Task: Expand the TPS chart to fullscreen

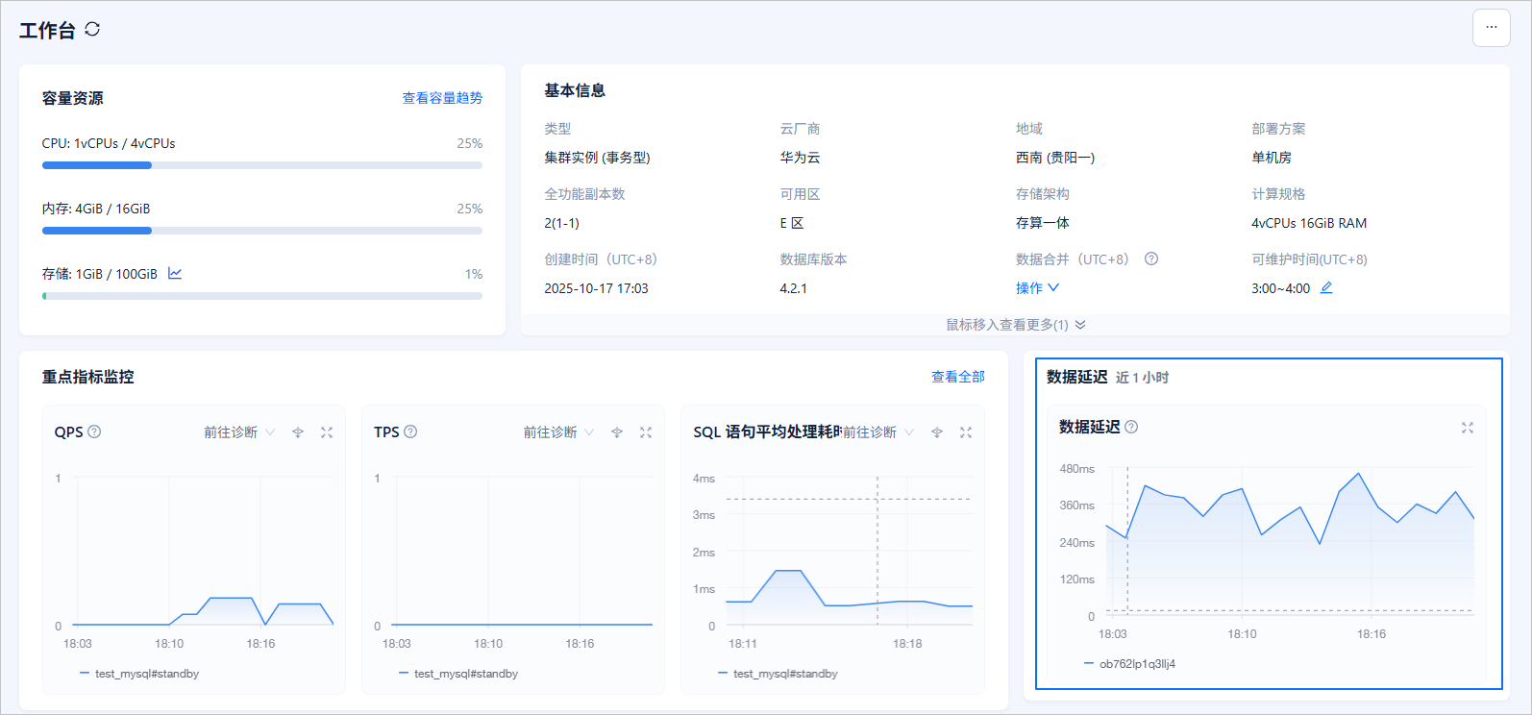Action: [646, 432]
